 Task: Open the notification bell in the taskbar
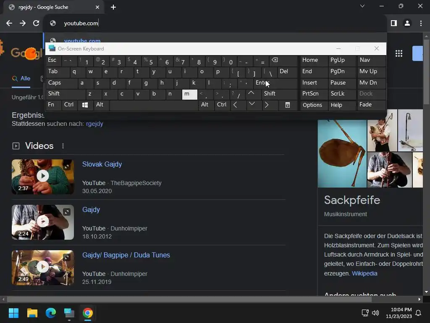point(419,313)
